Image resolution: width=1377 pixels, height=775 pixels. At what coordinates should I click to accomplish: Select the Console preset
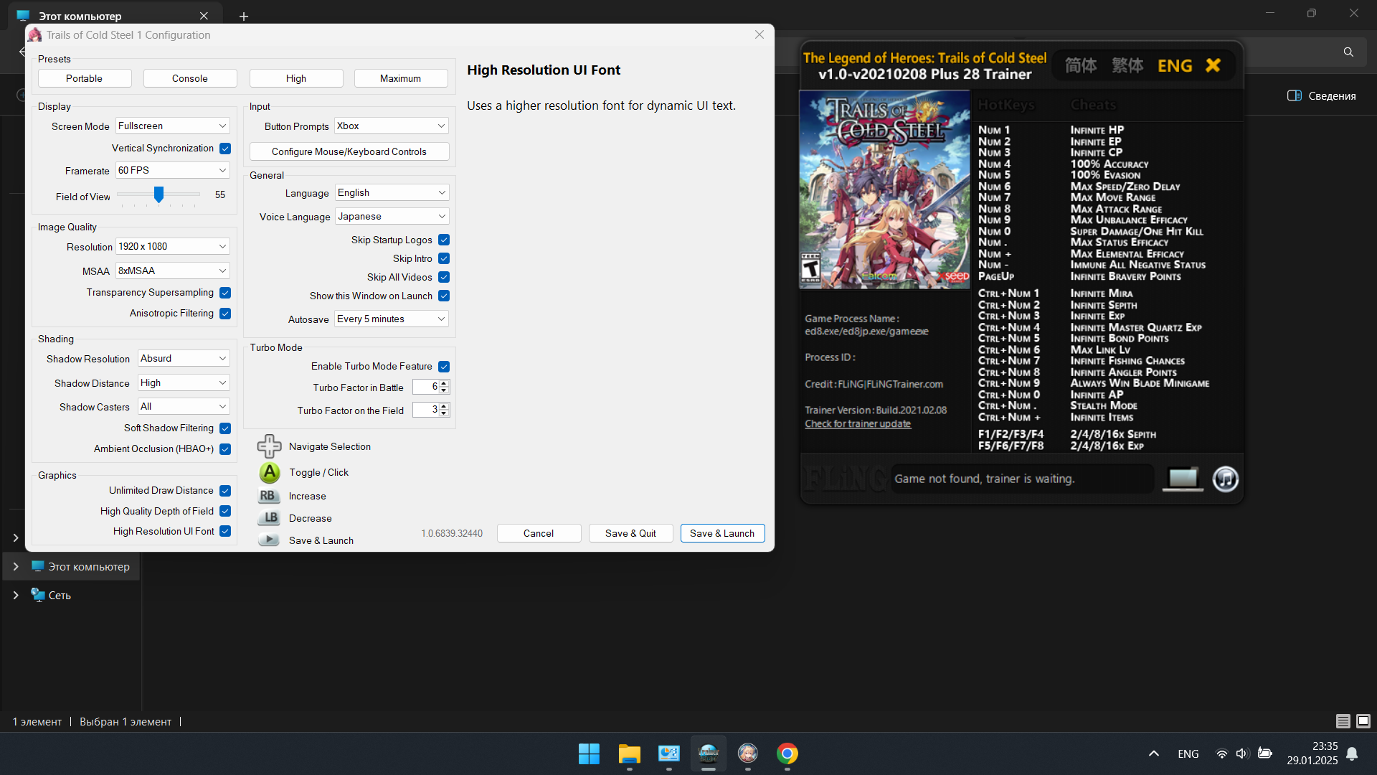click(x=190, y=78)
